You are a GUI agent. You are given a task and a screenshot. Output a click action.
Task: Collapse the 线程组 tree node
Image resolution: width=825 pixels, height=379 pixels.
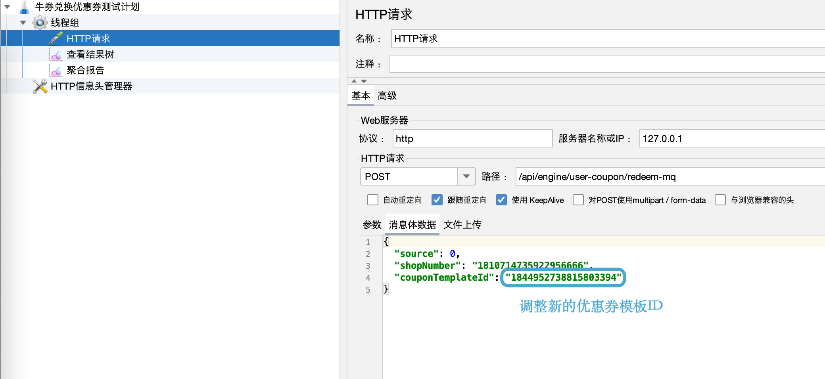[x=23, y=23]
